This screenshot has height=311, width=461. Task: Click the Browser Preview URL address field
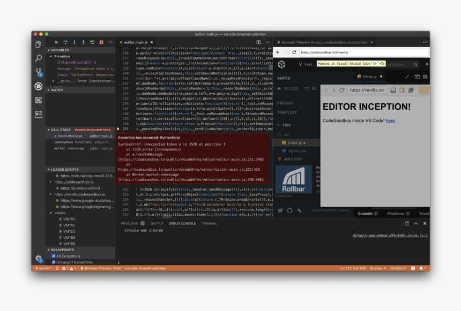click(363, 52)
